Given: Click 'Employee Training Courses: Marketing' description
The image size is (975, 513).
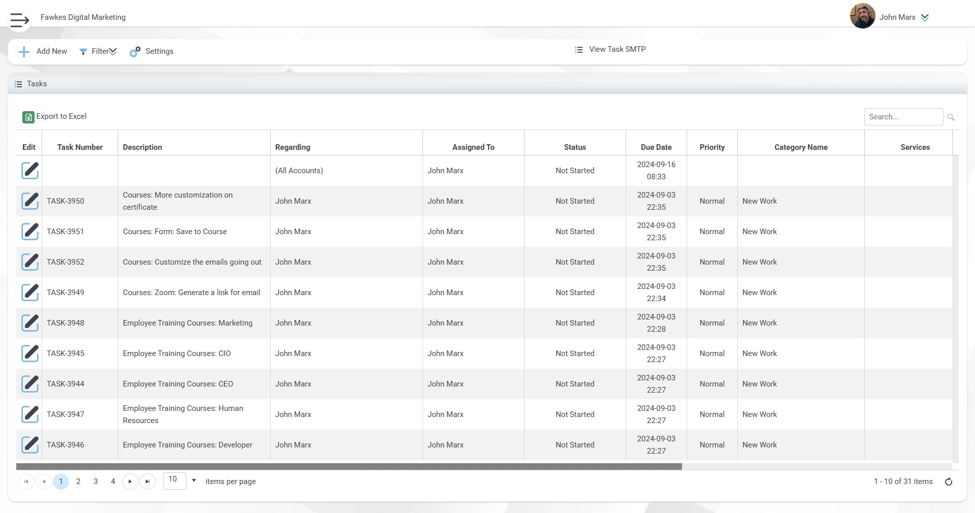Looking at the screenshot, I should [x=187, y=323].
